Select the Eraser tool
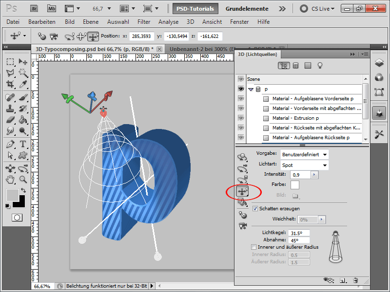 (10, 120)
